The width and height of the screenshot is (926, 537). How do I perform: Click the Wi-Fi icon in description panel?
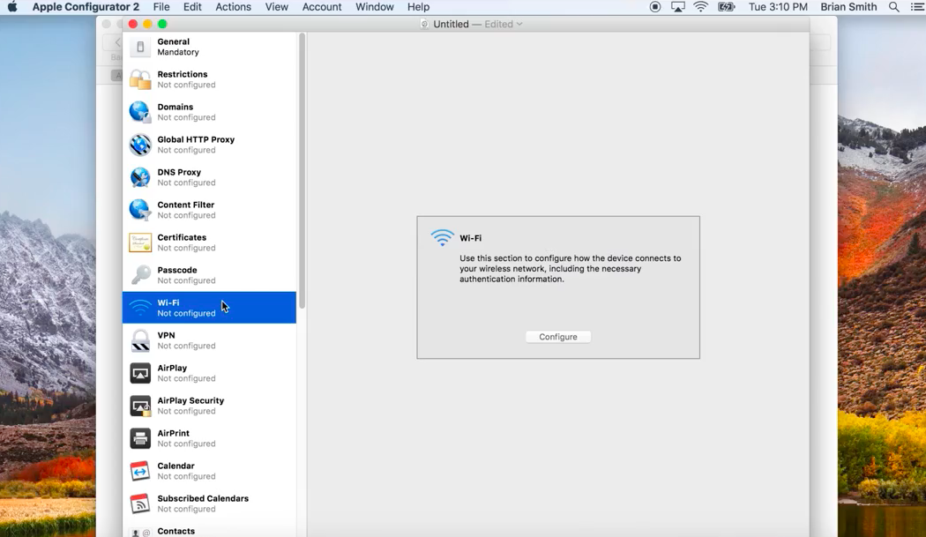[442, 237]
